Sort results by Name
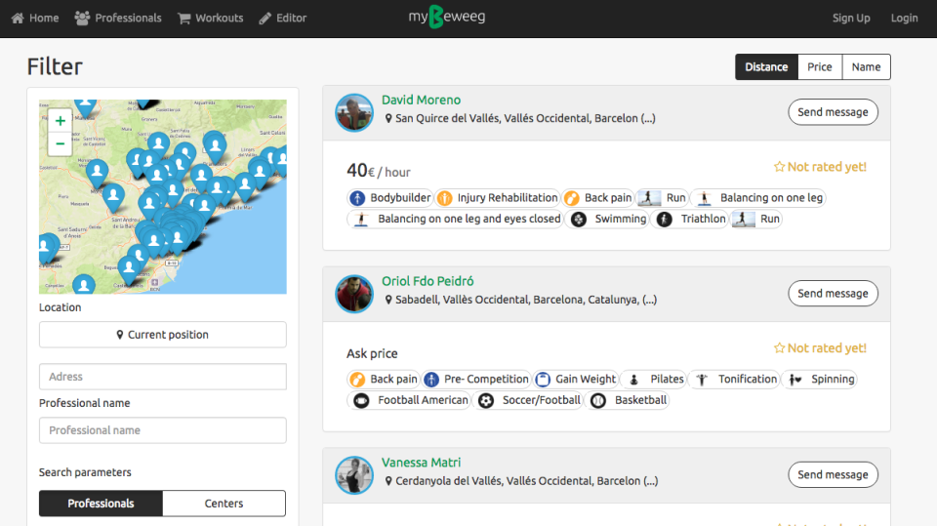This screenshot has width=937, height=526. pos(866,67)
